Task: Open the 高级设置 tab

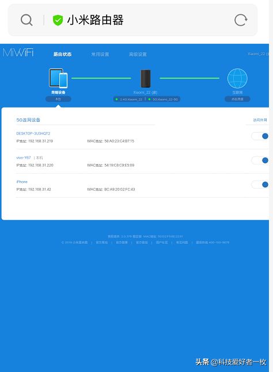Action: [138, 54]
